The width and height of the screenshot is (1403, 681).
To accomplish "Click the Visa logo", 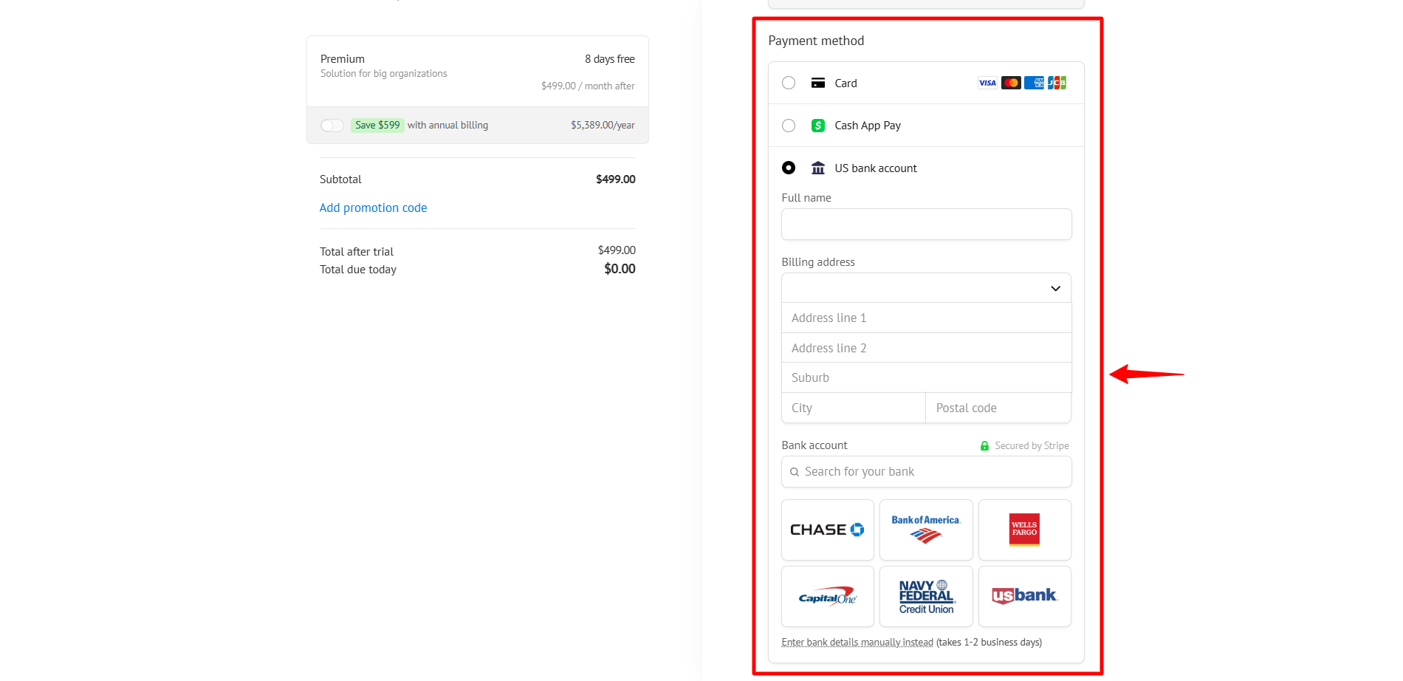I will pyautogui.click(x=987, y=83).
